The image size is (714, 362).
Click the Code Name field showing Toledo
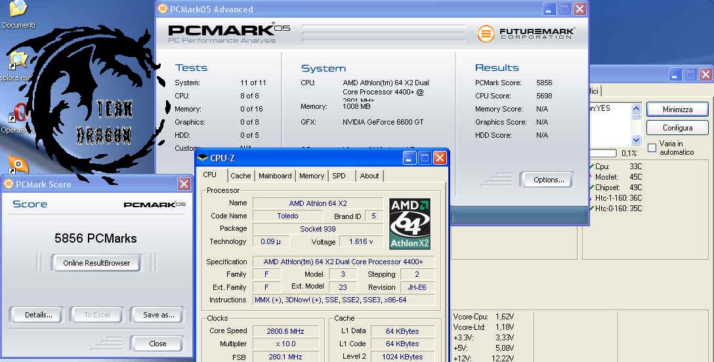tap(288, 216)
